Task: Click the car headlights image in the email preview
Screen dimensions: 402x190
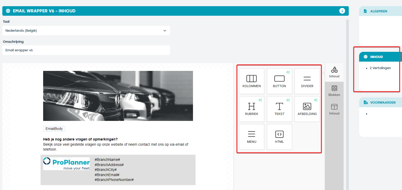Action: (x=118, y=96)
